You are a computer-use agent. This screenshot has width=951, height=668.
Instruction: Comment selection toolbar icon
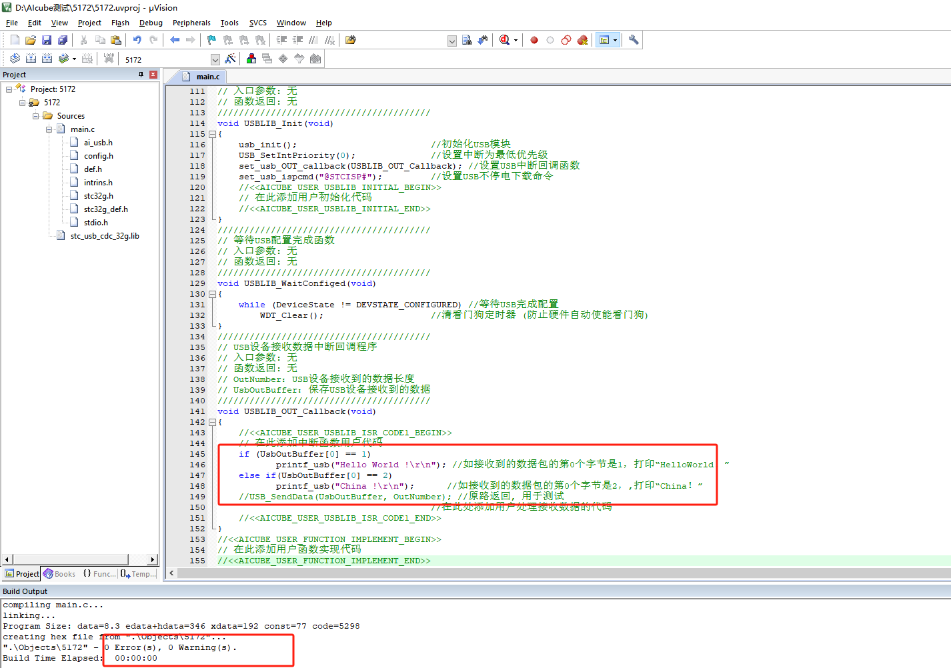click(313, 40)
